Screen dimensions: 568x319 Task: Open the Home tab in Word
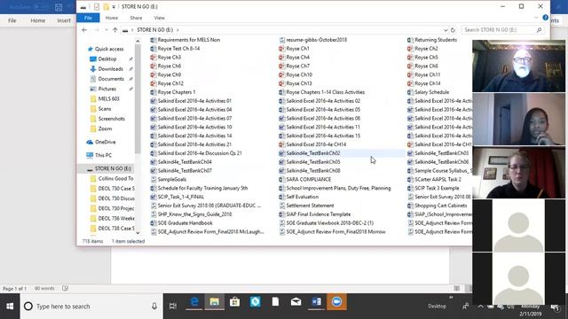click(37, 20)
